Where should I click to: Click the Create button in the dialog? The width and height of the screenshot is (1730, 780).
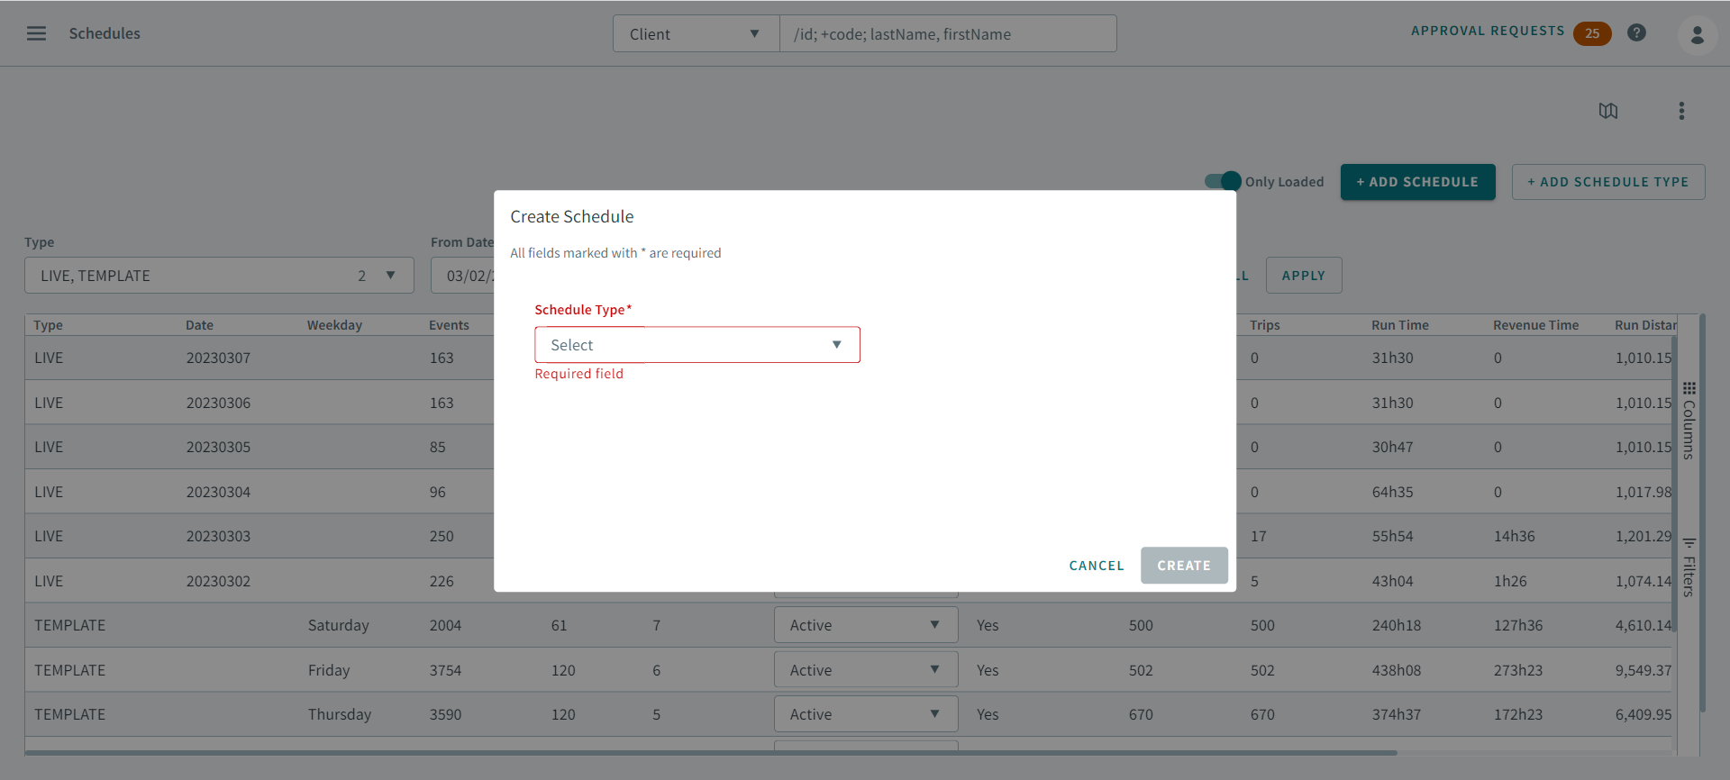pos(1184,566)
